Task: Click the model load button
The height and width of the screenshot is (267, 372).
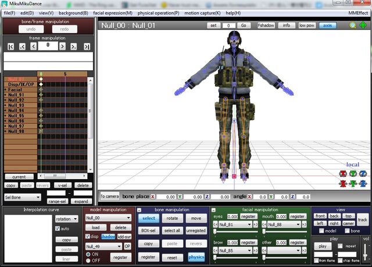Action: coord(95,227)
